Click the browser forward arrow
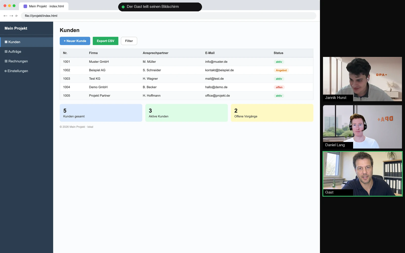 [11, 16]
